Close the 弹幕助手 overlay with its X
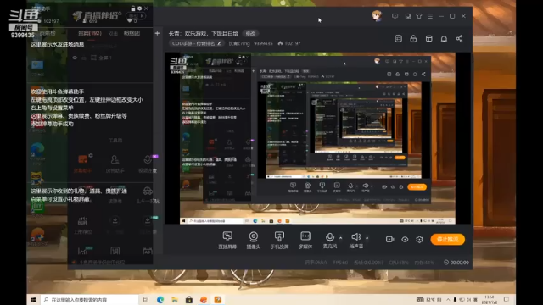Screen dimensions: 543x305 click(x=146, y=8)
